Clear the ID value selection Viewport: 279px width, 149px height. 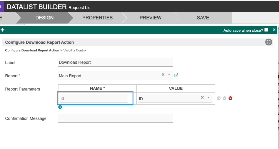click(x=203, y=98)
